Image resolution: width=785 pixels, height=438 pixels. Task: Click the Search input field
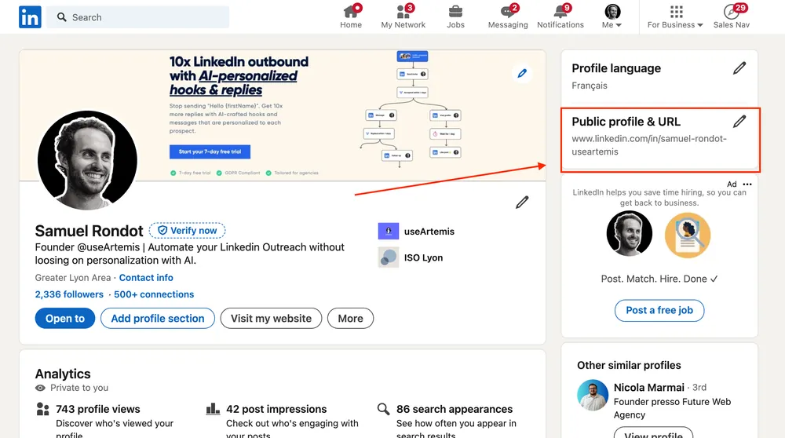coord(137,17)
